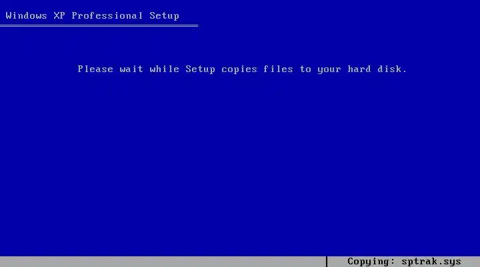The width and height of the screenshot is (480, 267).
Task: Click the word 'Setup' in the header
Action: (x=165, y=16)
